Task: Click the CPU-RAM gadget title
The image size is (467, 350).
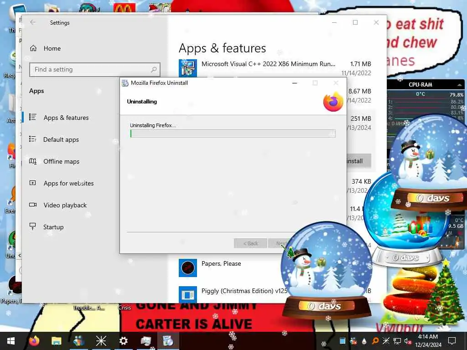Action: coord(420,85)
